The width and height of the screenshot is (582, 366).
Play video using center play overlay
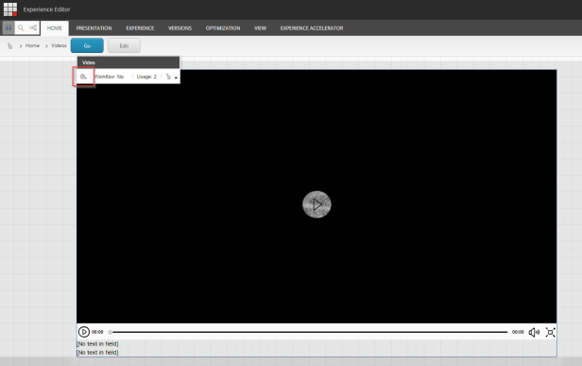click(317, 204)
